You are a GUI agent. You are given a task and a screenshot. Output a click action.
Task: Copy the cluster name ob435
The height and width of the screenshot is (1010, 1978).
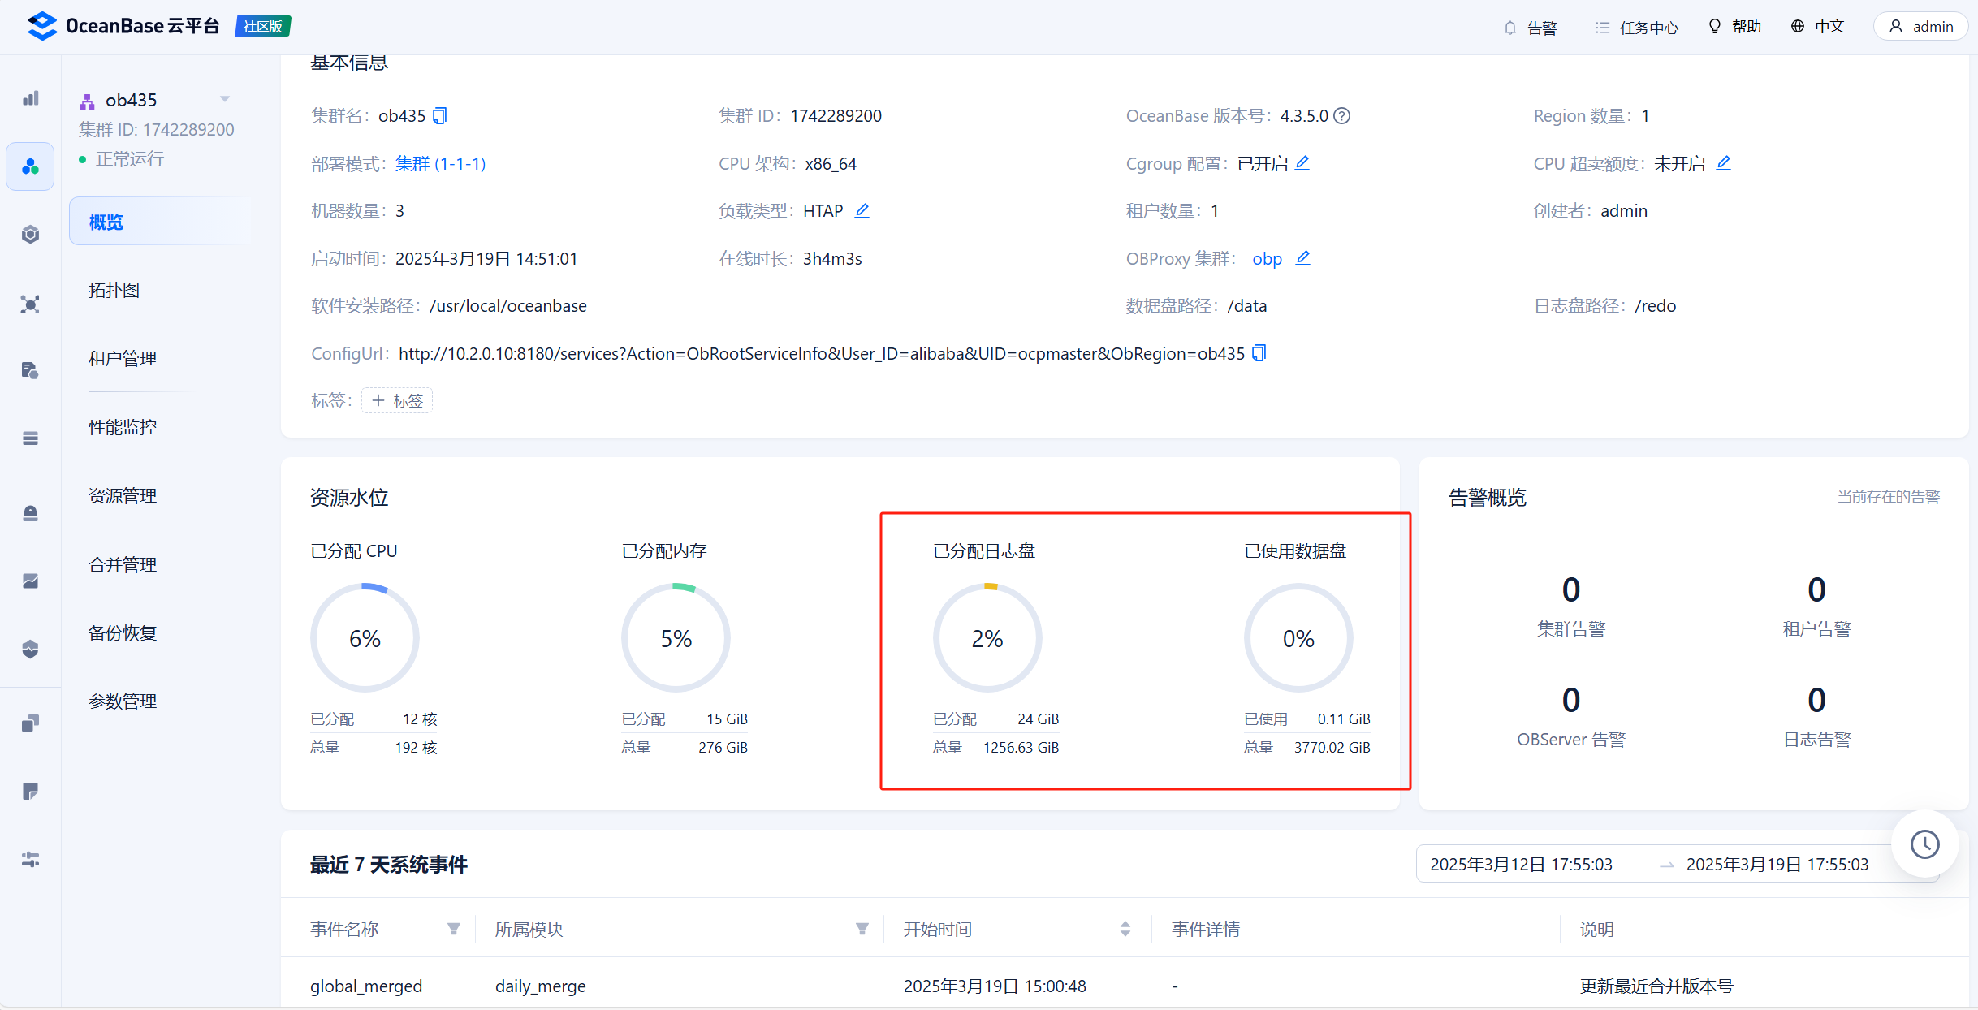[439, 116]
